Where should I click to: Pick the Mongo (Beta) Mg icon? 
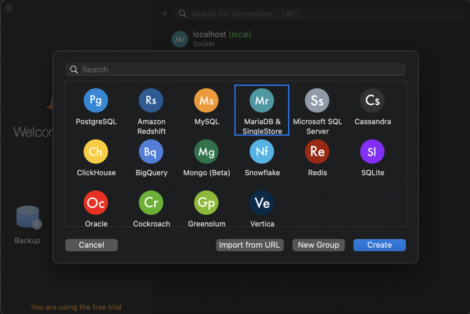(207, 152)
